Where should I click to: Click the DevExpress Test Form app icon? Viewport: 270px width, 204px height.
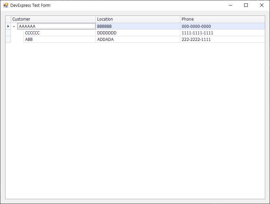(6, 6)
